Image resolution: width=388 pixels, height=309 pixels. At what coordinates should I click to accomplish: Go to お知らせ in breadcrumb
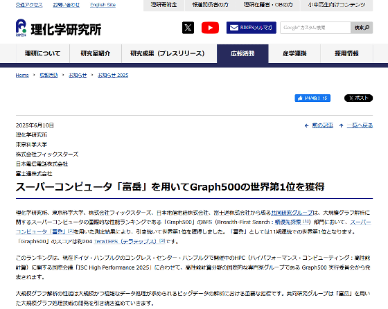click(78, 76)
